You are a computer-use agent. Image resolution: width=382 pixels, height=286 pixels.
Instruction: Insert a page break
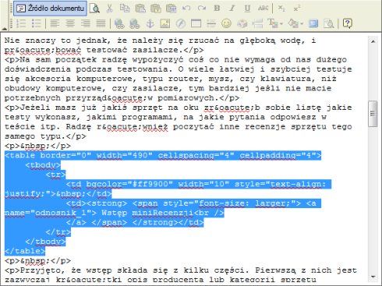point(257,23)
